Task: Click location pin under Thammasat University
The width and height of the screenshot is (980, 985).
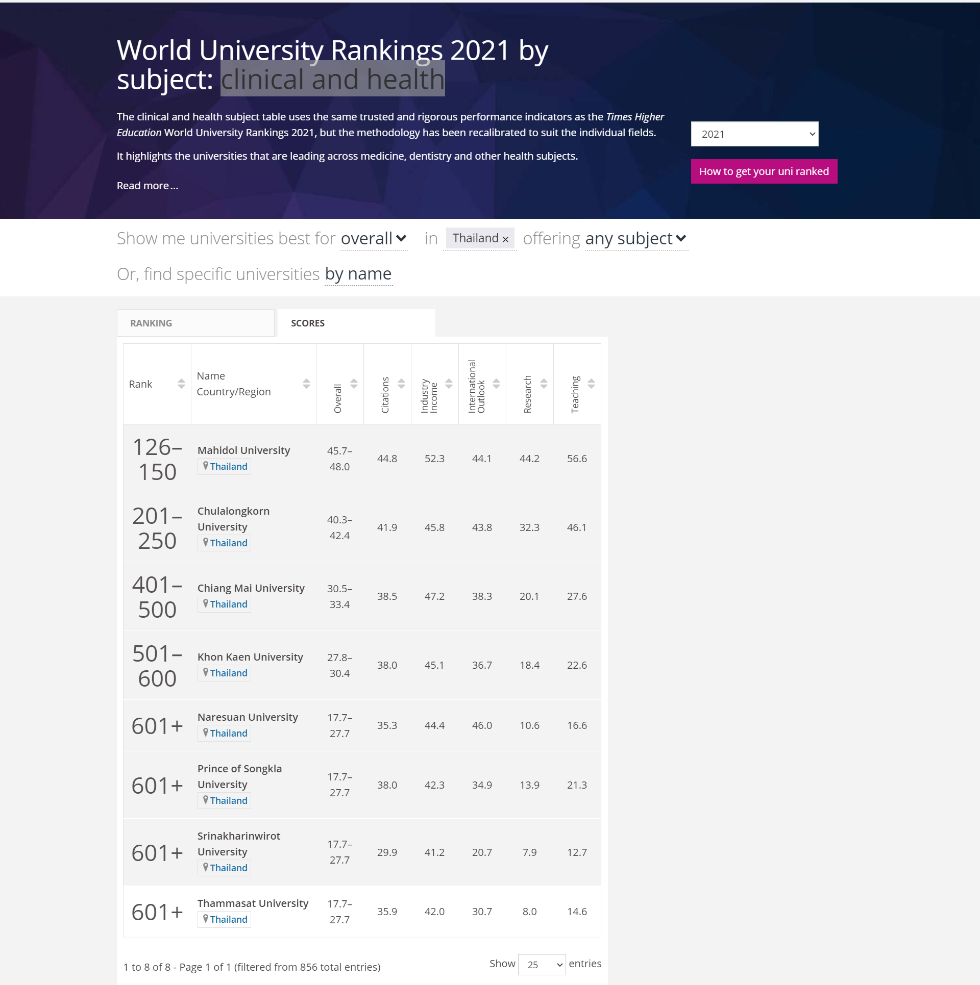Action: pos(205,919)
